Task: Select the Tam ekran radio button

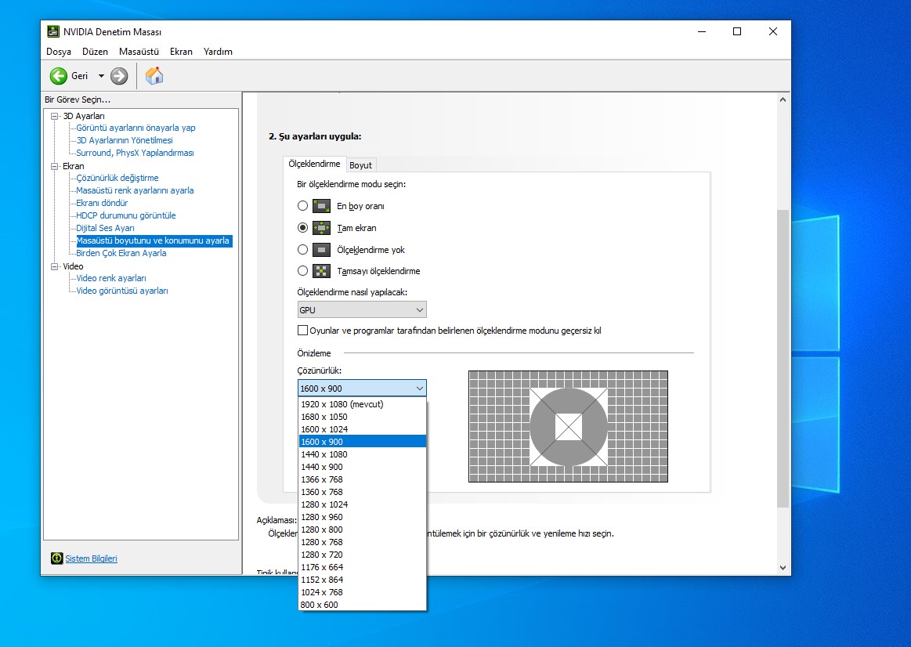Action: (302, 228)
